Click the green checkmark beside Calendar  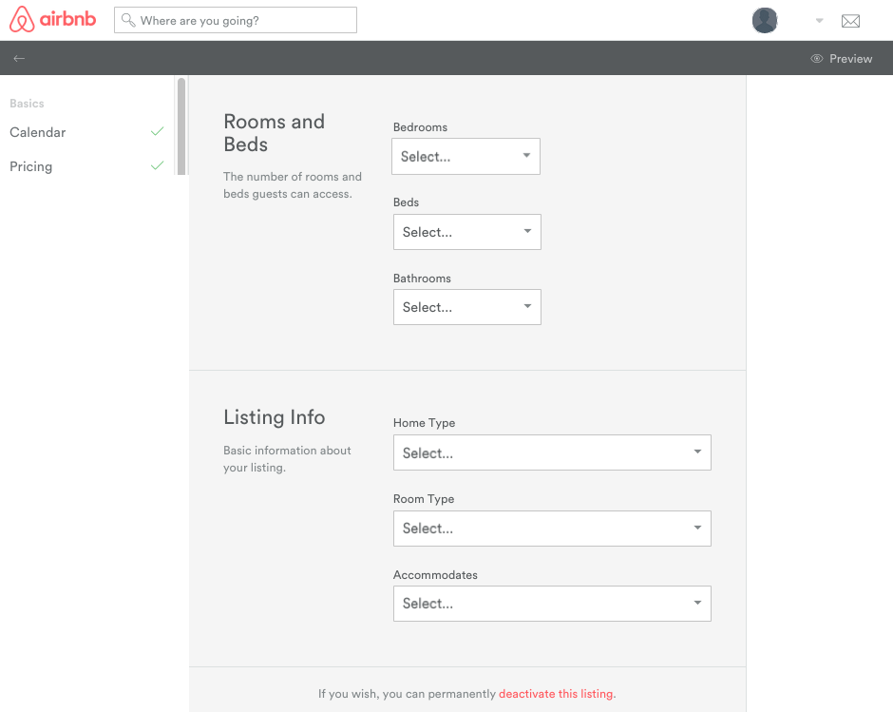[157, 132]
